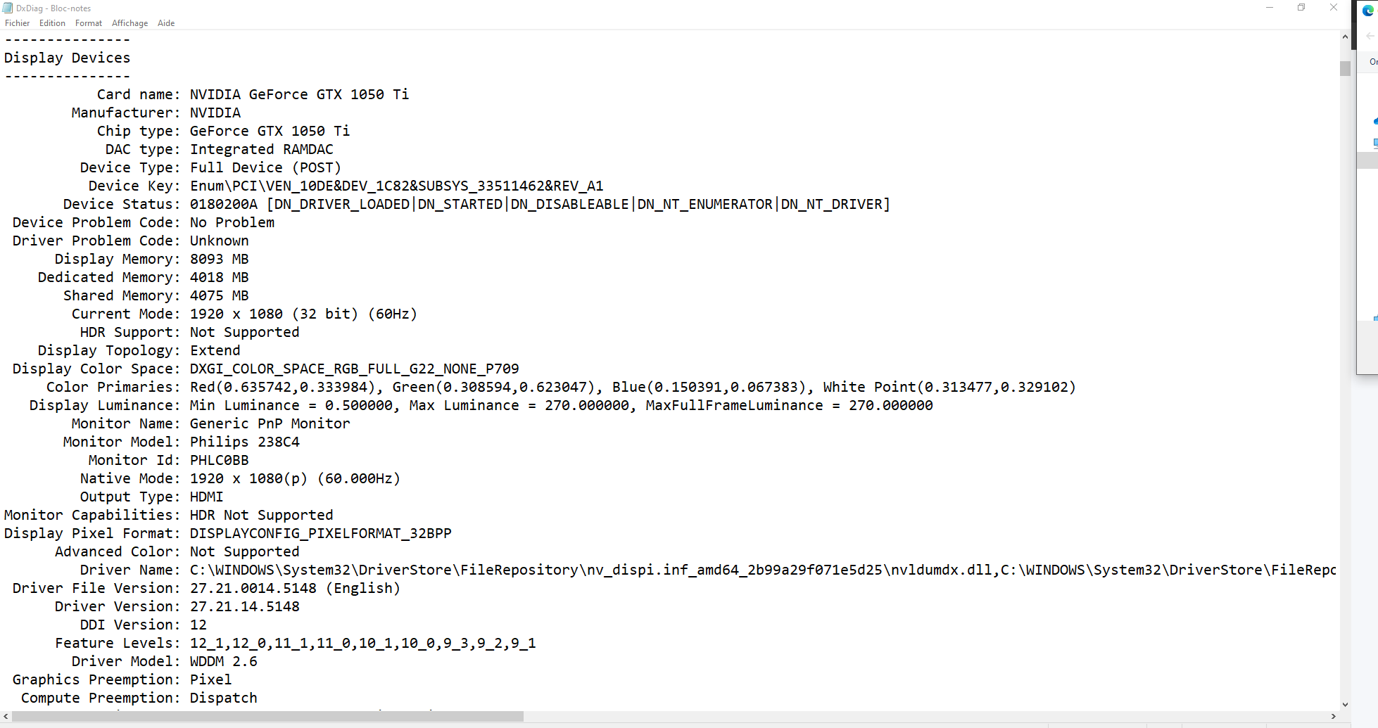Click the Notepad icon in the title bar
The height and width of the screenshot is (728, 1378).
pyautogui.click(x=8, y=8)
